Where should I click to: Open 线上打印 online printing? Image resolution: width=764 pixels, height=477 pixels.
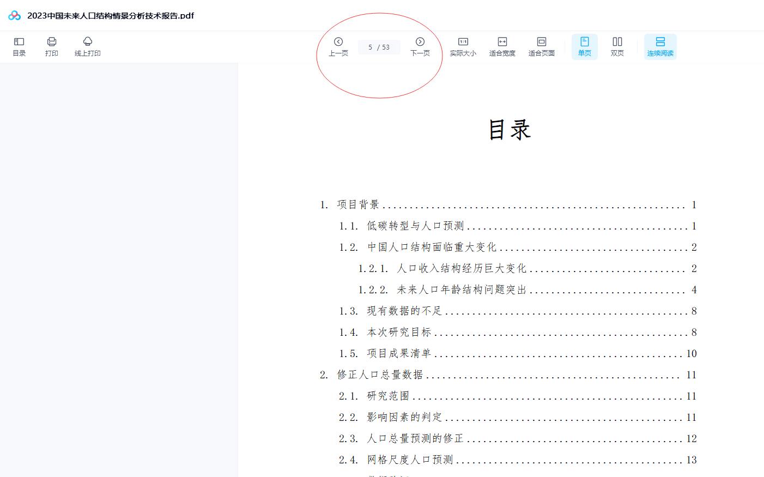pos(87,46)
